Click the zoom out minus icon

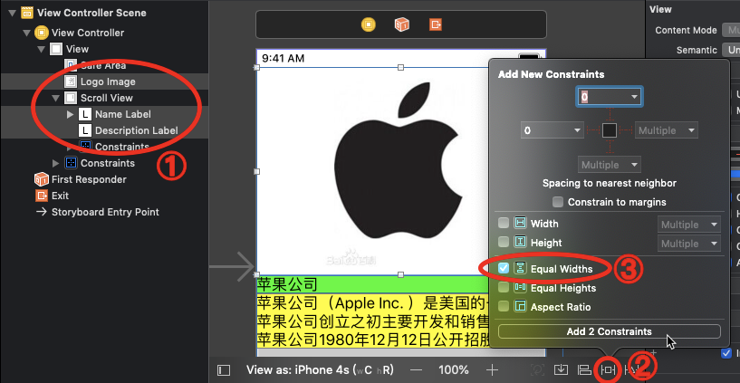click(x=416, y=369)
